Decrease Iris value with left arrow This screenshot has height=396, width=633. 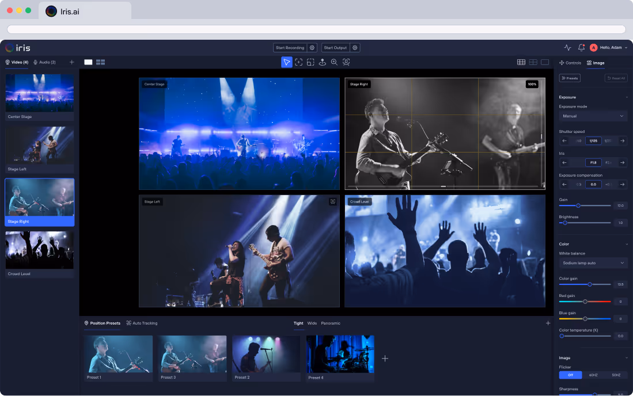point(564,162)
